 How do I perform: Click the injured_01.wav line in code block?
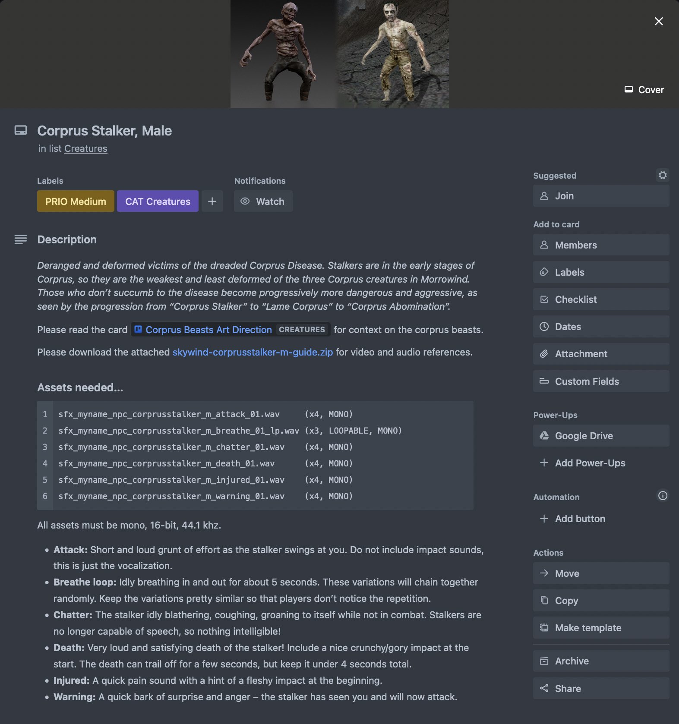205,480
